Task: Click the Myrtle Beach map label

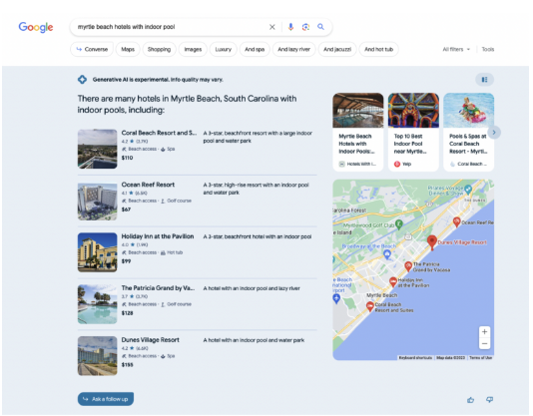Action: click(x=381, y=295)
